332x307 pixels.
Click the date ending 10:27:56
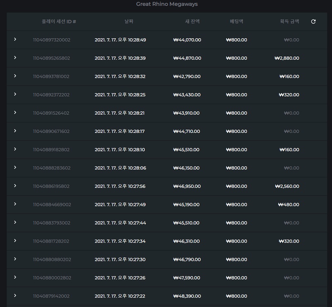point(120,186)
